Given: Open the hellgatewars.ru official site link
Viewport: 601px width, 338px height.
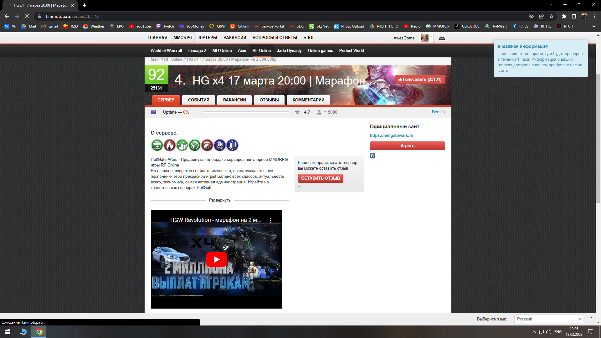Looking at the screenshot, I should pos(391,136).
